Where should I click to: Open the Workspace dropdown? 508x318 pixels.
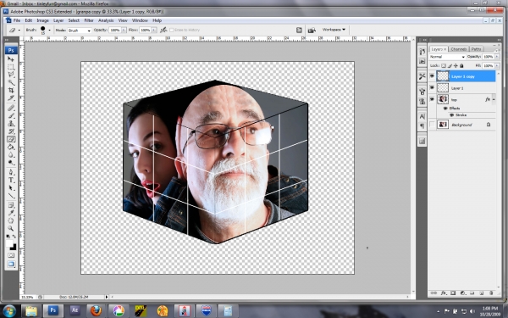coord(334,30)
